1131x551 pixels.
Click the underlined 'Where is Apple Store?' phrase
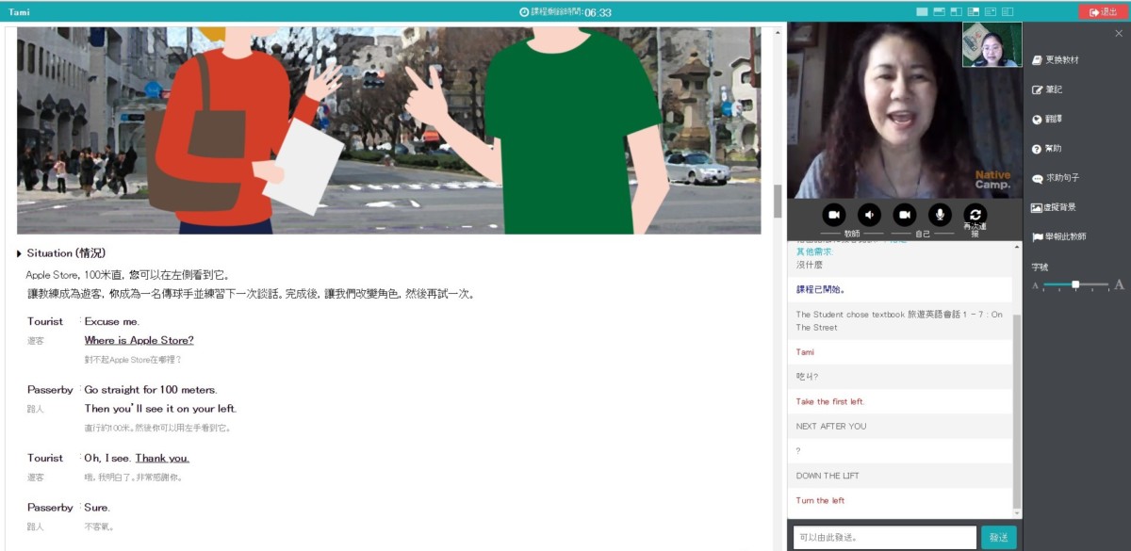click(139, 341)
